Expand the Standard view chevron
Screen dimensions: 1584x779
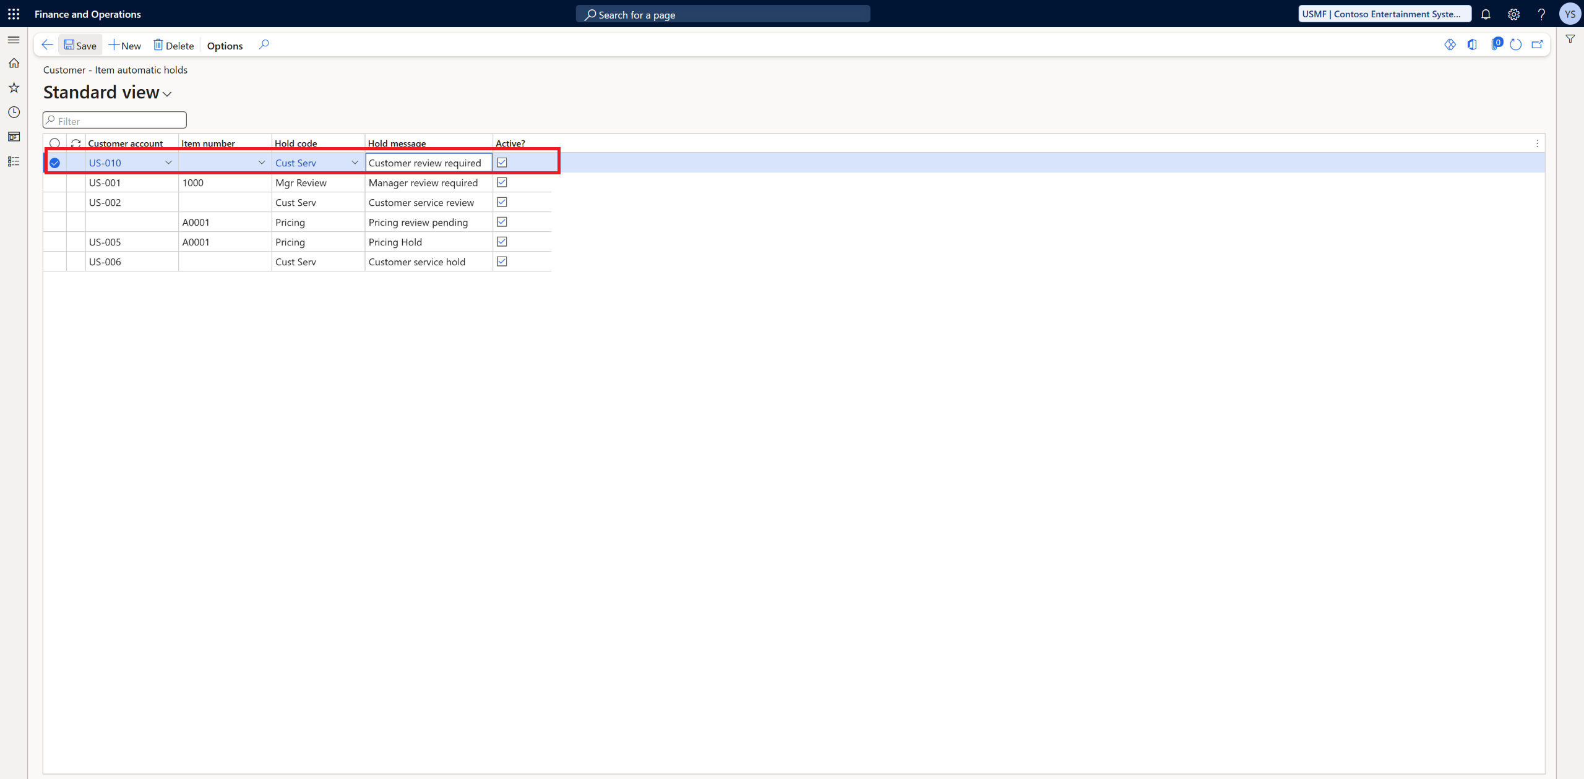[x=166, y=95]
